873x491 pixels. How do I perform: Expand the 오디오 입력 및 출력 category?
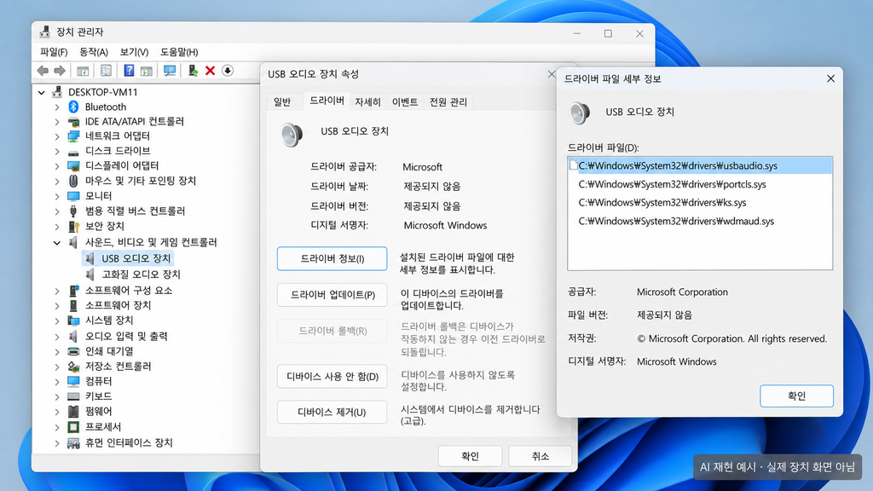(57, 336)
